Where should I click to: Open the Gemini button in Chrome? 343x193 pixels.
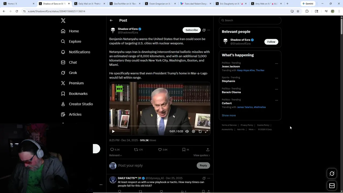[x=308, y=4]
